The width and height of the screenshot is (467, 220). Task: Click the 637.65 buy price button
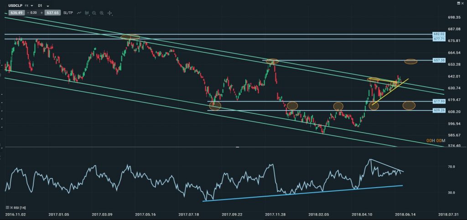53,13
